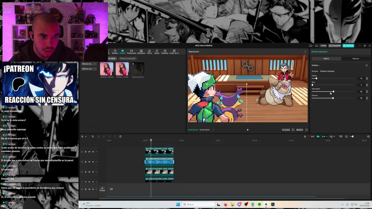Toggle visibility eye on the Portada track

point(89,189)
